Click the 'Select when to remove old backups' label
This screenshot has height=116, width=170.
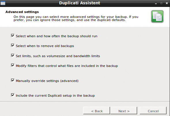click(x=45, y=46)
